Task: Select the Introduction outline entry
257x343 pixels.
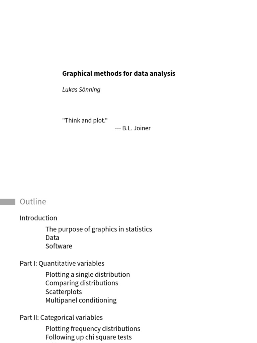Action: pos(38,218)
